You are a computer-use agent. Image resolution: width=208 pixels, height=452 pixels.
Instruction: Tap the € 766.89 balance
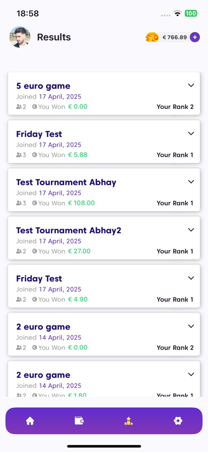click(x=175, y=37)
